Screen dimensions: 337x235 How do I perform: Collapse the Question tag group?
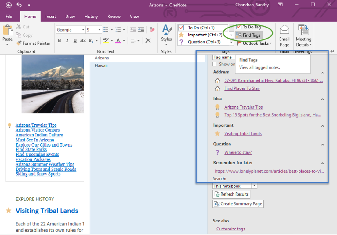point(323,144)
